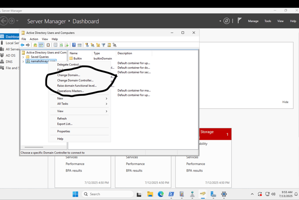
Task: Open the File menu in ADUC
Action: coord(24,39)
